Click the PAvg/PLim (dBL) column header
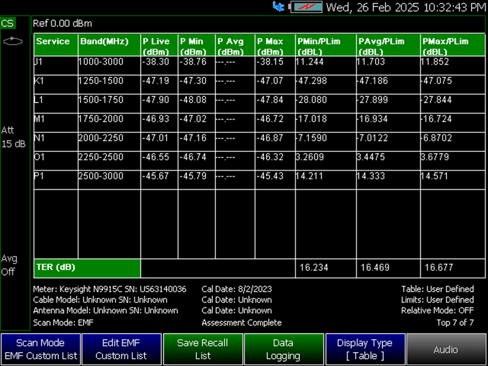This screenshot has height=366, width=488. tap(388, 45)
